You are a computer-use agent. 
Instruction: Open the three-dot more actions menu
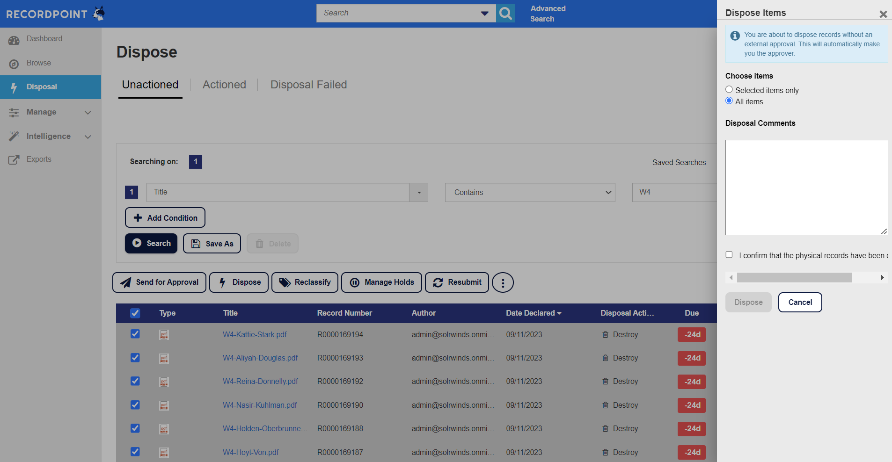click(503, 283)
